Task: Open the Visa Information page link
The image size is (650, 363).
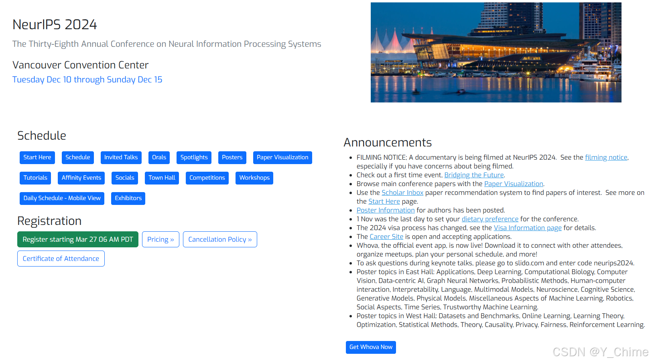Action: [x=528, y=228]
